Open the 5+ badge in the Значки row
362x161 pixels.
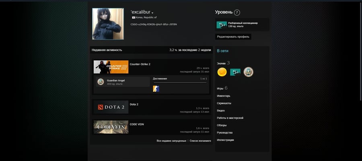[235, 72]
